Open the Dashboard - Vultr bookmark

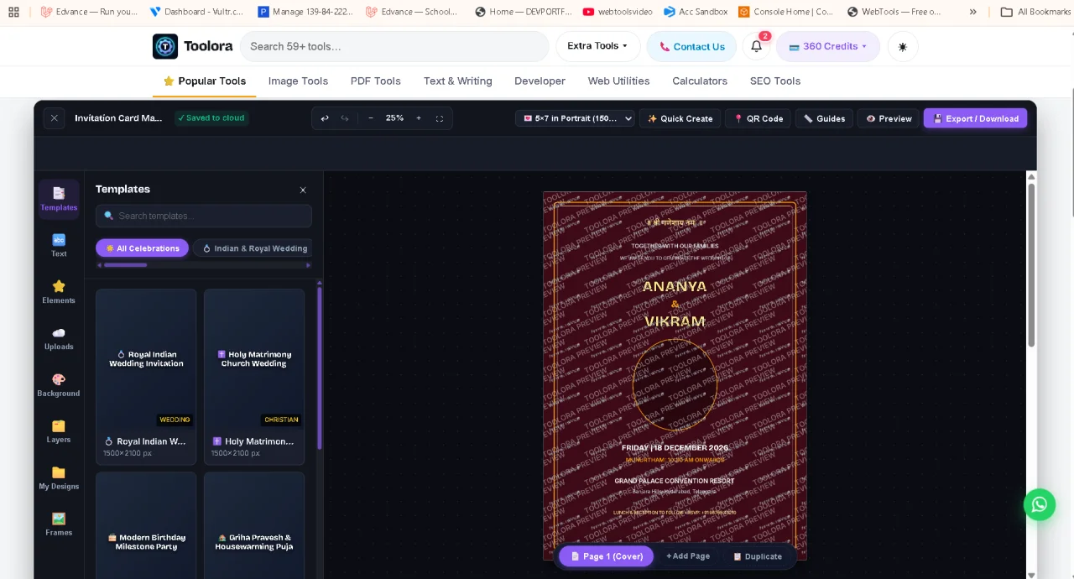click(196, 12)
